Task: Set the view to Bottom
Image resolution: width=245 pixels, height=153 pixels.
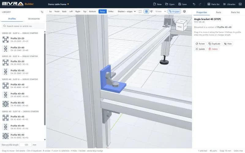Action: pyautogui.click(x=92, y=11)
